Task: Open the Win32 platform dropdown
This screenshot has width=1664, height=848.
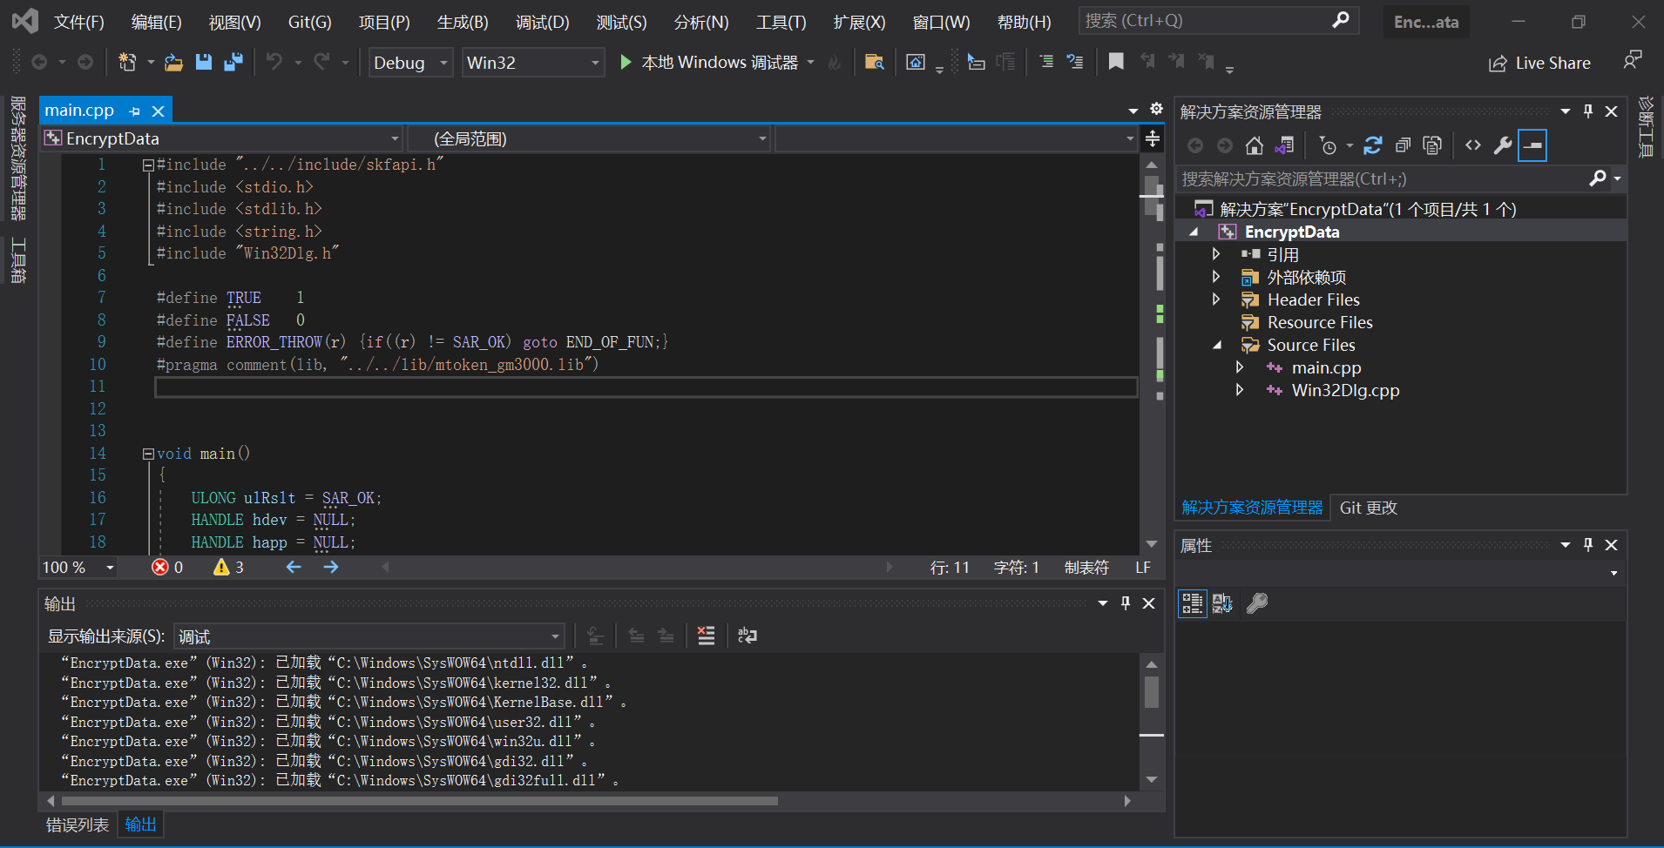Action: pyautogui.click(x=532, y=63)
